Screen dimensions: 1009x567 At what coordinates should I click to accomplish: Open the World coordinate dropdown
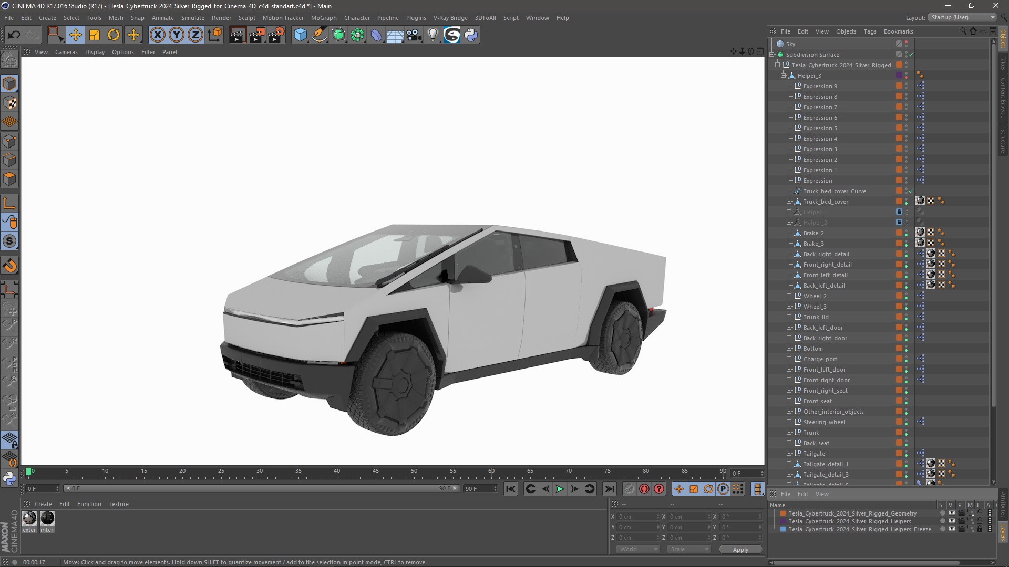pyautogui.click(x=638, y=549)
